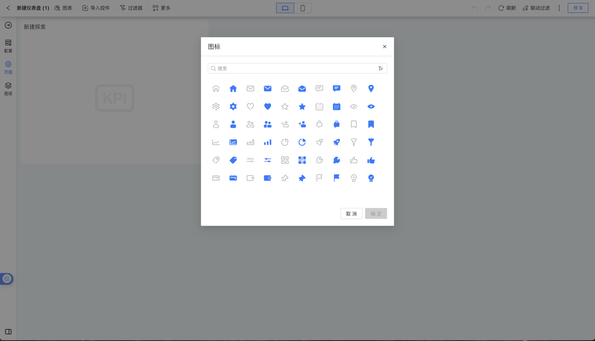Open the three-dot overflow menu
This screenshot has width=595, height=341.
click(x=559, y=8)
